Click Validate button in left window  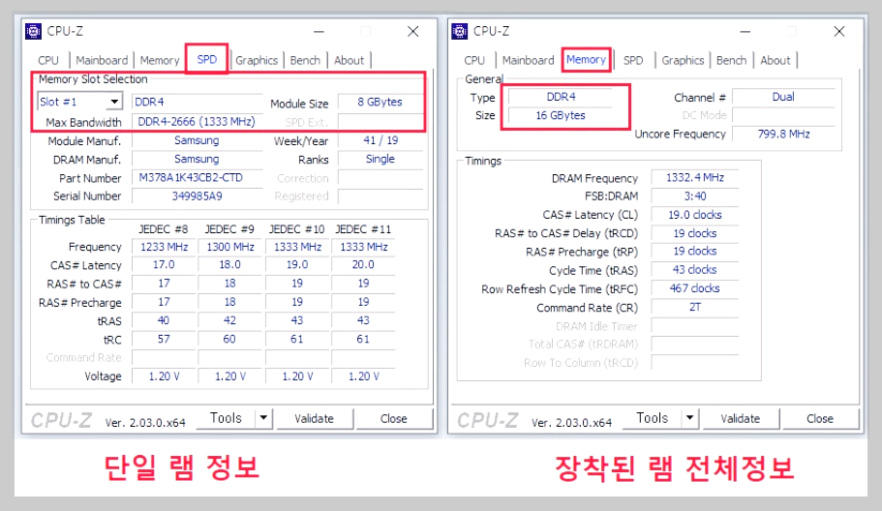pos(315,418)
